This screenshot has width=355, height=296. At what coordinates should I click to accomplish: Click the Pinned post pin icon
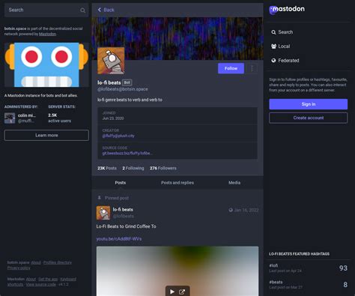tap(100, 198)
